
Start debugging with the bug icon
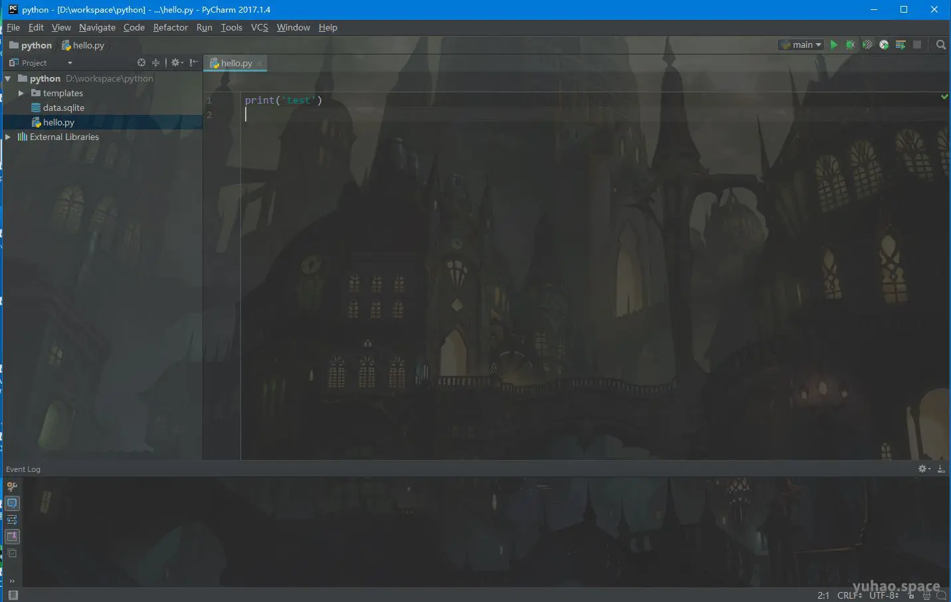850,44
